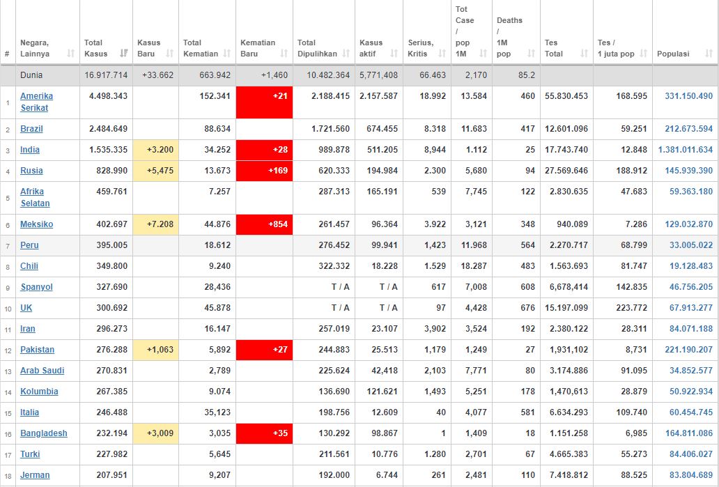Sort by Tes / 1 juta pop arrows

(643, 54)
